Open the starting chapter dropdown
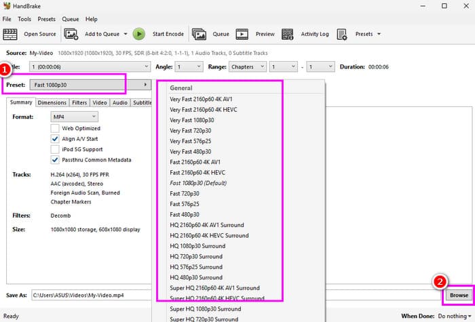Screen dimensions: 475x322 click(284, 66)
